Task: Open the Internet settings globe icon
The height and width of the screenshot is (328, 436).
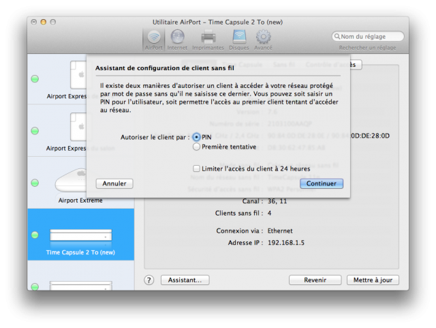Action: click(177, 40)
